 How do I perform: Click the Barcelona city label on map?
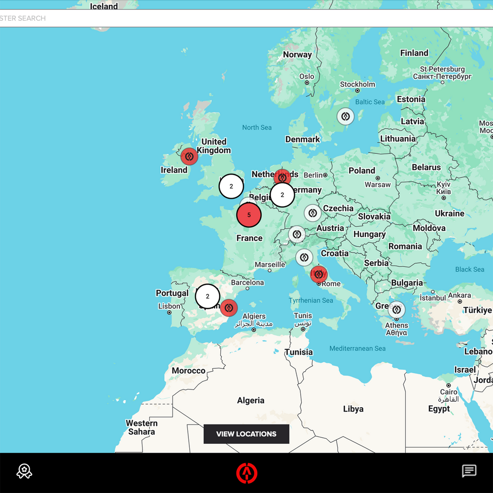point(247,282)
